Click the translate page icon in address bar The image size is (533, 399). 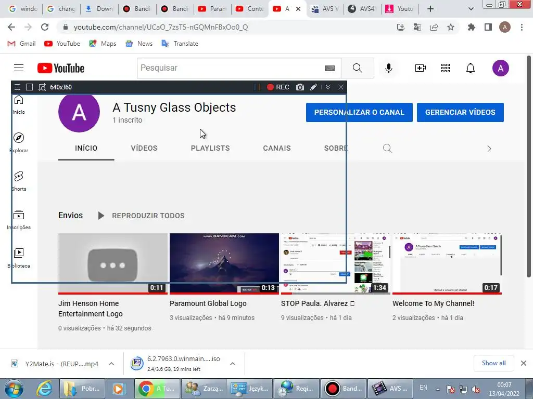417,27
